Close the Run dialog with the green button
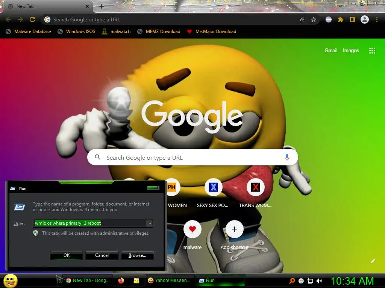 coord(153,188)
